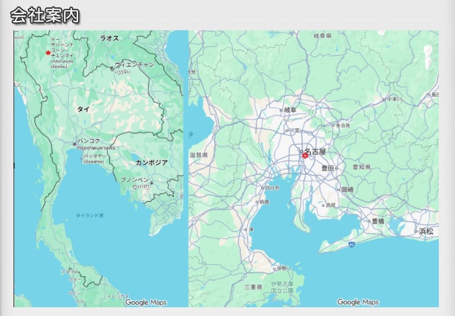Click the タイ country label

[83, 108]
